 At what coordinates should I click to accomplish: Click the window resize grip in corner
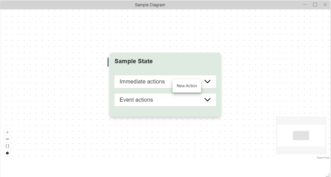click(327, 174)
